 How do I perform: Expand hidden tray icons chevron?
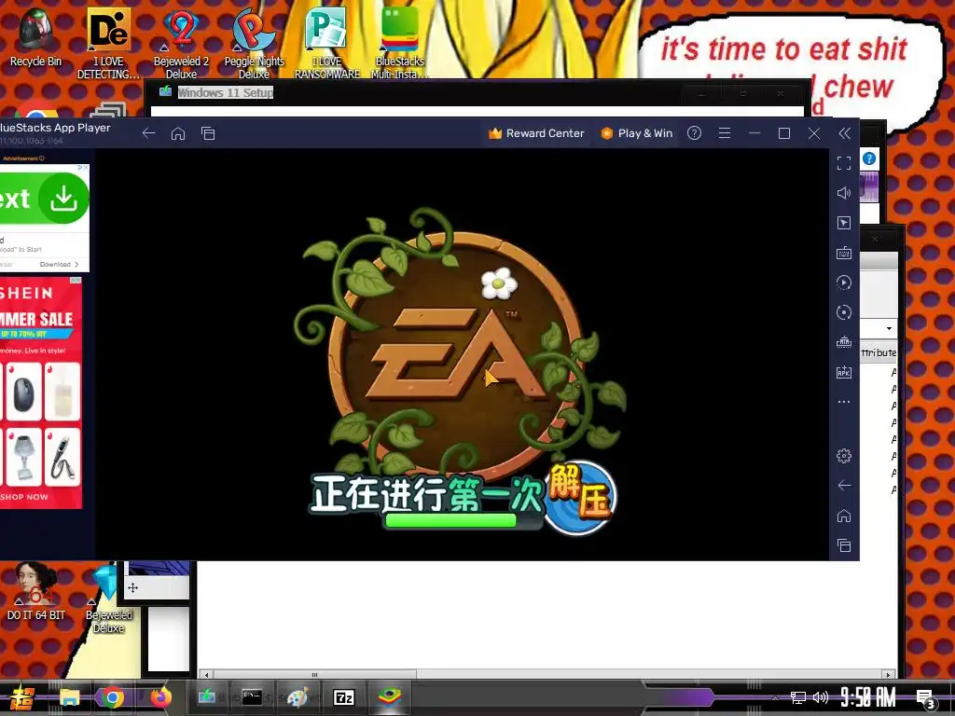(x=775, y=697)
